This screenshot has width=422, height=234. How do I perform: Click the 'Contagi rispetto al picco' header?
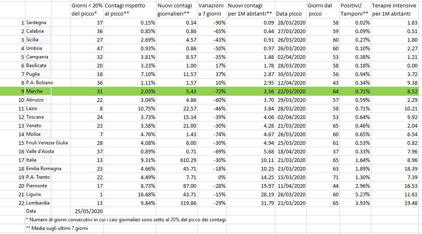click(130, 9)
